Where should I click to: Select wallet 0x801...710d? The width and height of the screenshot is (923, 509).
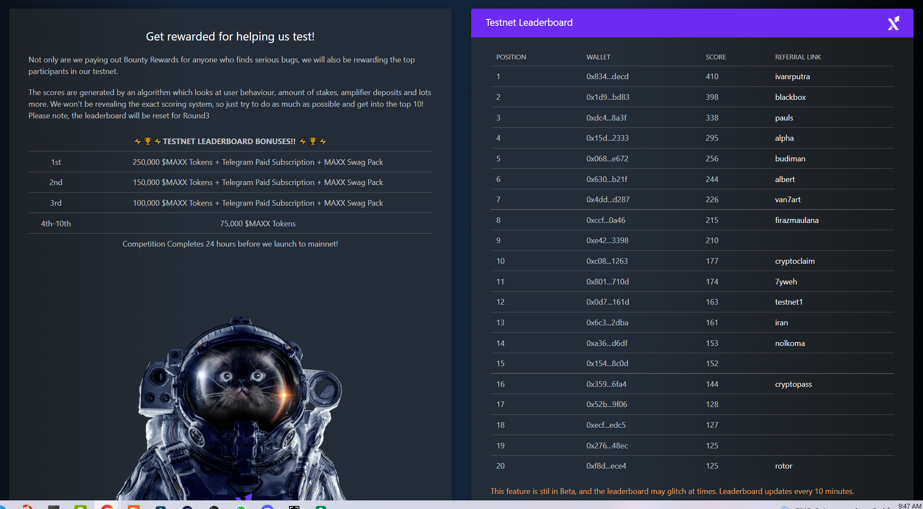(607, 282)
